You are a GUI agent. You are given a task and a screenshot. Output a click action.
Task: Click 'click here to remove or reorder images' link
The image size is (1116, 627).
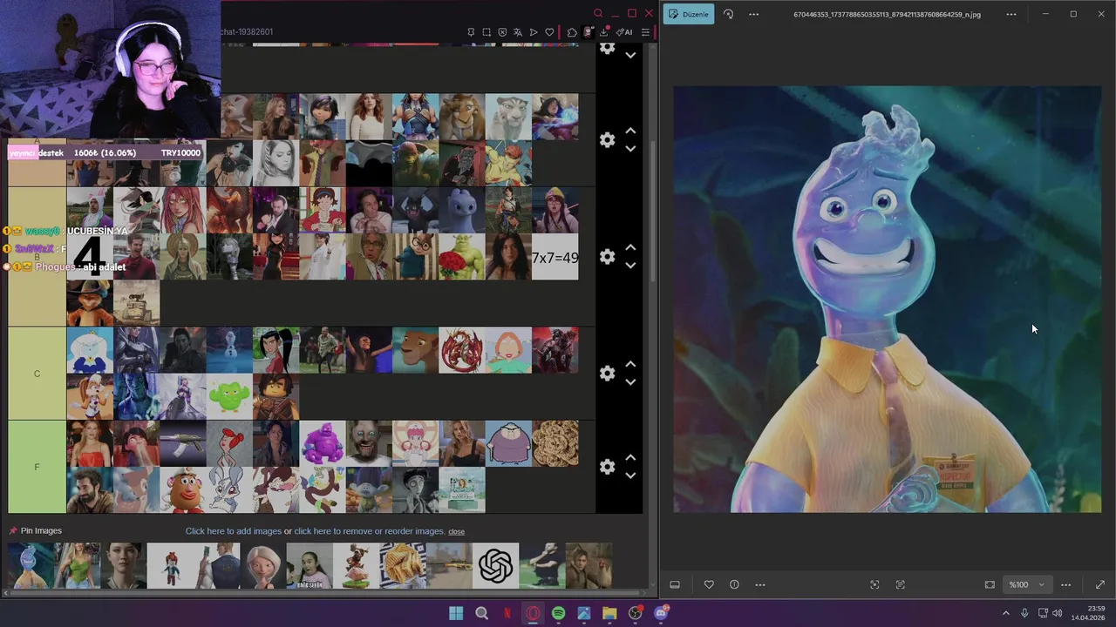click(369, 531)
